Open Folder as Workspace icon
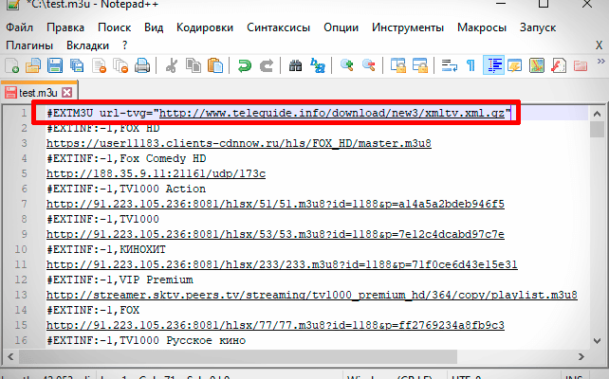The width and height of the screenshot is (609, 379). point(581,65)
